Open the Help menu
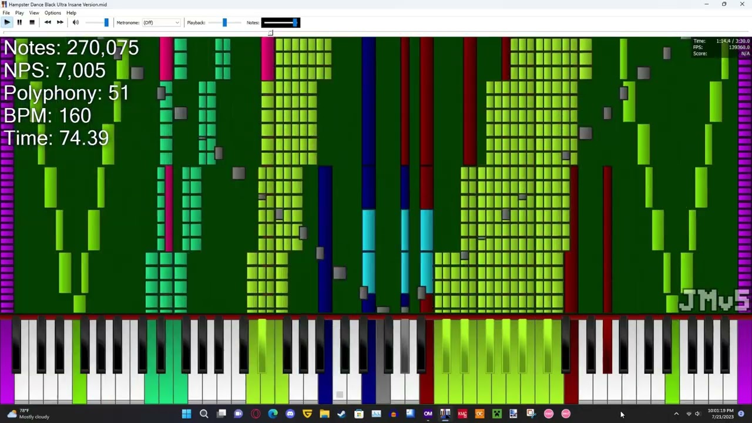 click(71, 13)
